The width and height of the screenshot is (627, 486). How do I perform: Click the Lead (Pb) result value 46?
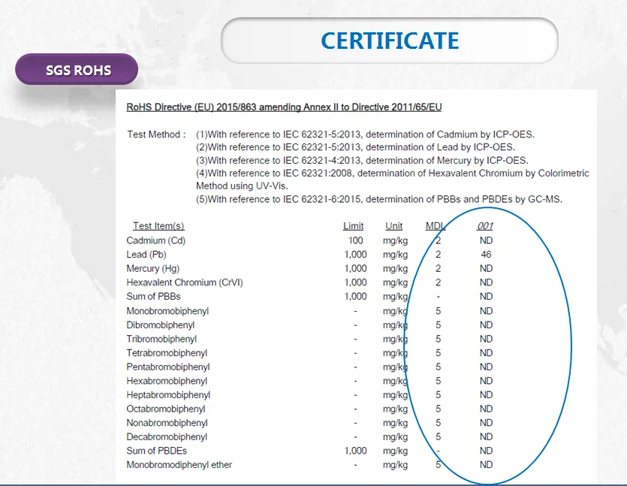486,255
